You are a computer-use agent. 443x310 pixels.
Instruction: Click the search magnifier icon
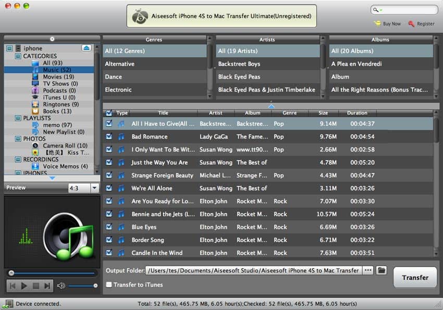point(377,10)
